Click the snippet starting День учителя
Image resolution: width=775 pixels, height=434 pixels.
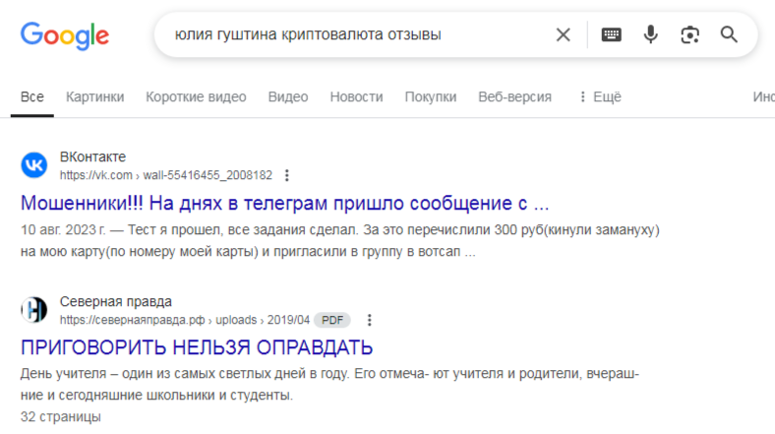click(x=329, y=385)
